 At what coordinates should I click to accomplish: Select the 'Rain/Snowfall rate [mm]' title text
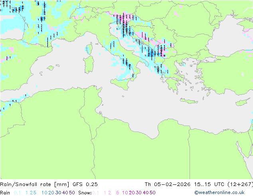[x=35, y=184]
